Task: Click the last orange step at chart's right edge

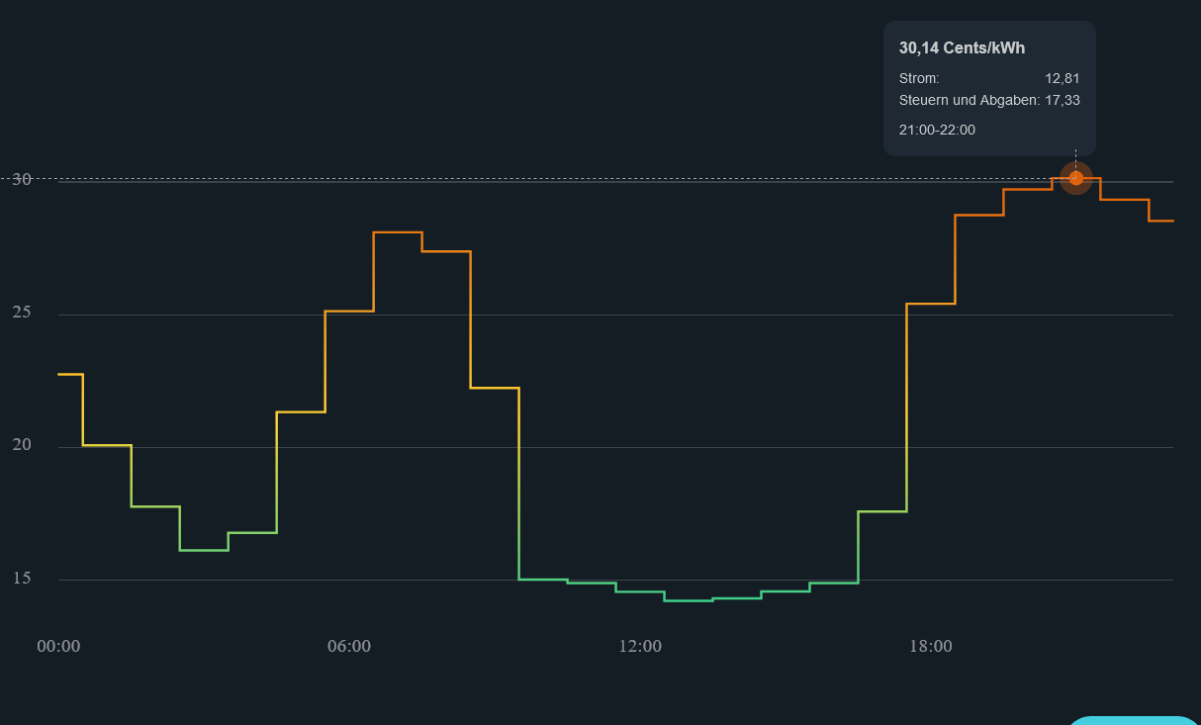Action: pyautogui.click(x=1160, y=221)
